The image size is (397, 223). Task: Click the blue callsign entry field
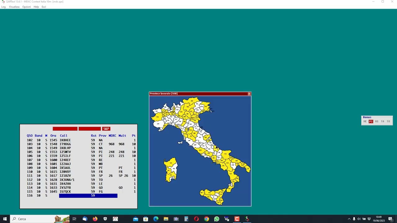(88, 195)
